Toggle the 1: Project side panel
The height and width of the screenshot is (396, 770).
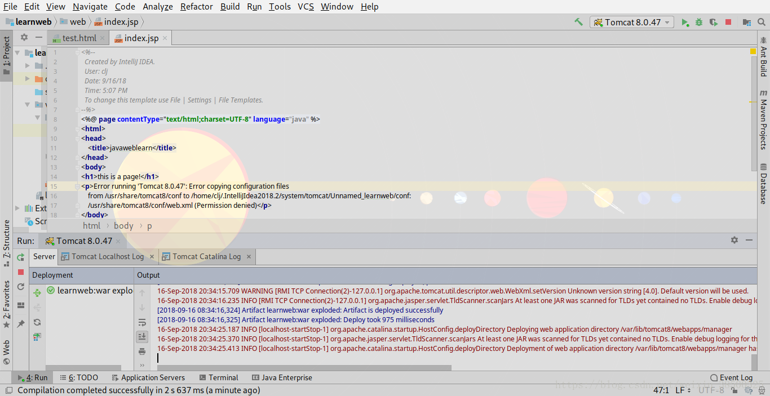tap(6, 56)
